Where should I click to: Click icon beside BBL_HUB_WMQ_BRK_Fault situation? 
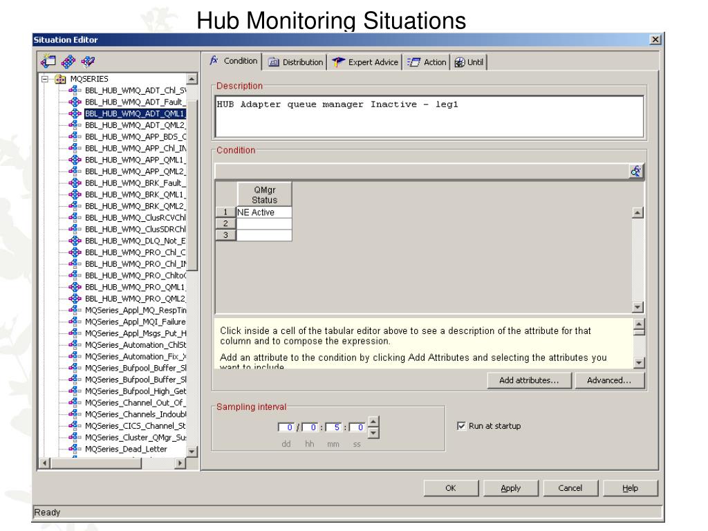pyautogui.click(x=75, y=183)
